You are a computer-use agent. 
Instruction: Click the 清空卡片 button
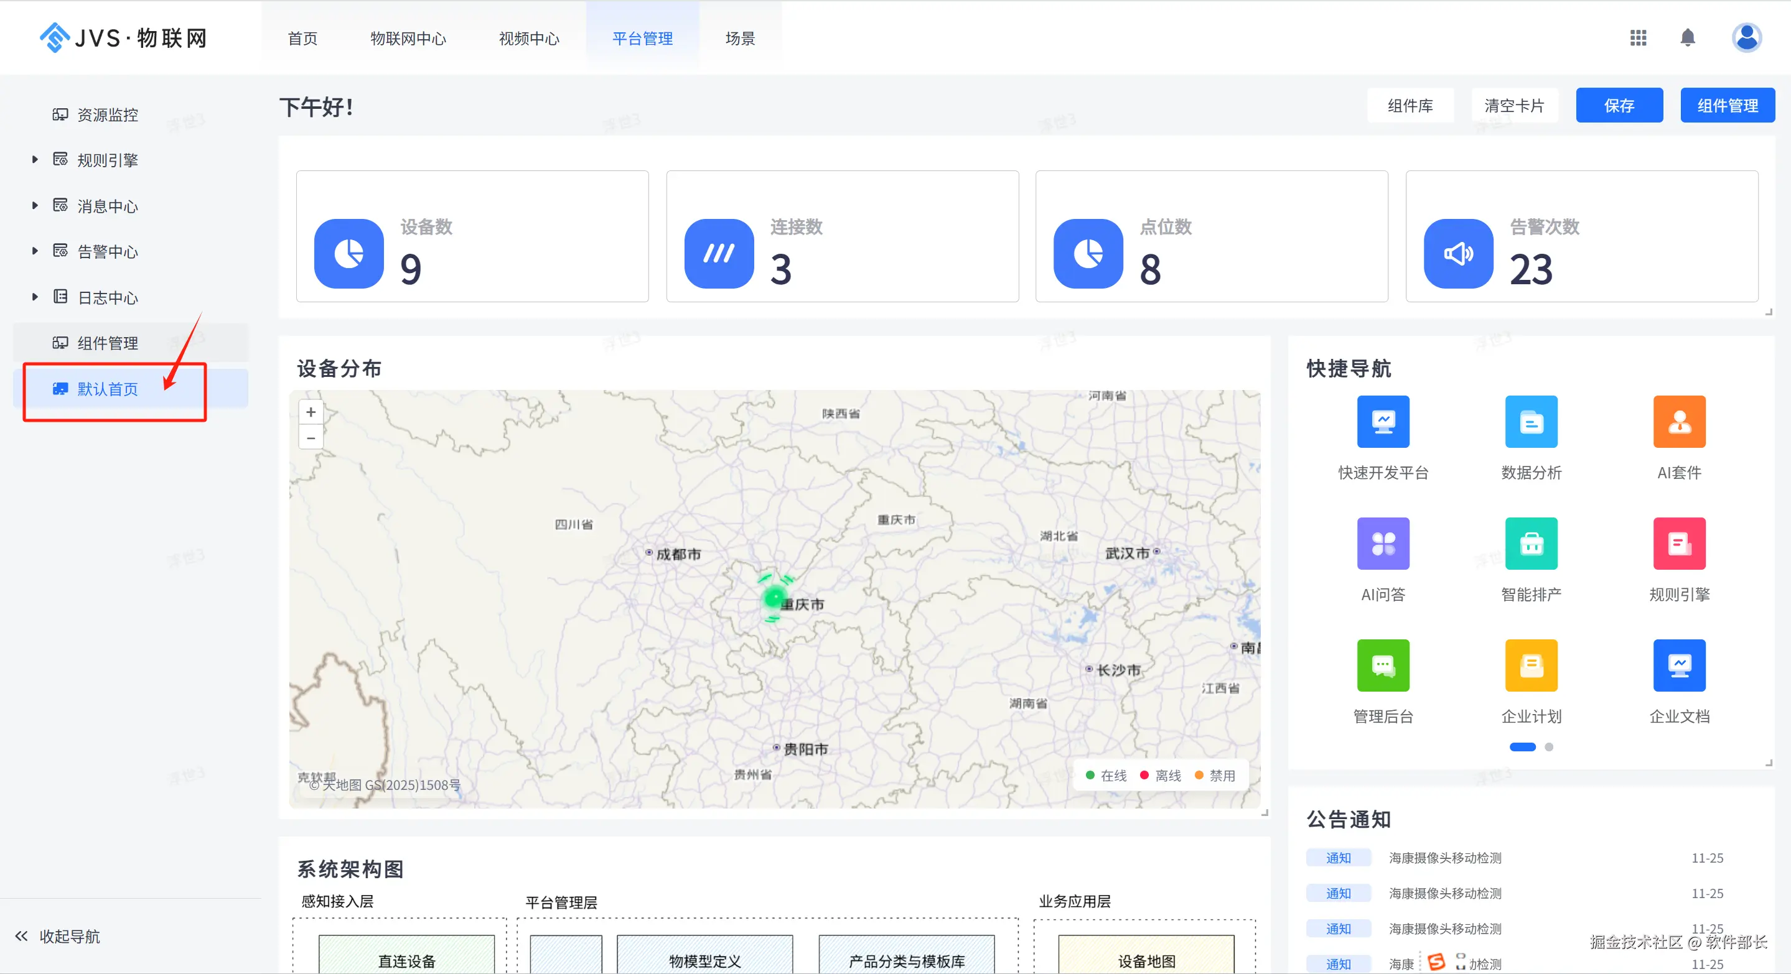(x=1513, y=106)
